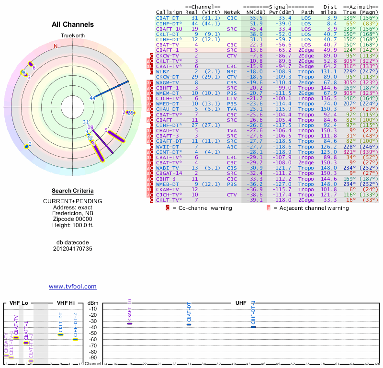Click the red co-channel warning legend icon
The width and height of the screenshot is (383, 368).
168,208
